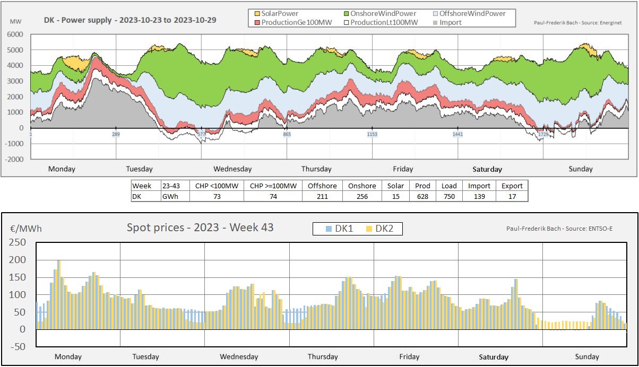Click the 'DK - Power supply' chart title

click(x=130, y=21)
